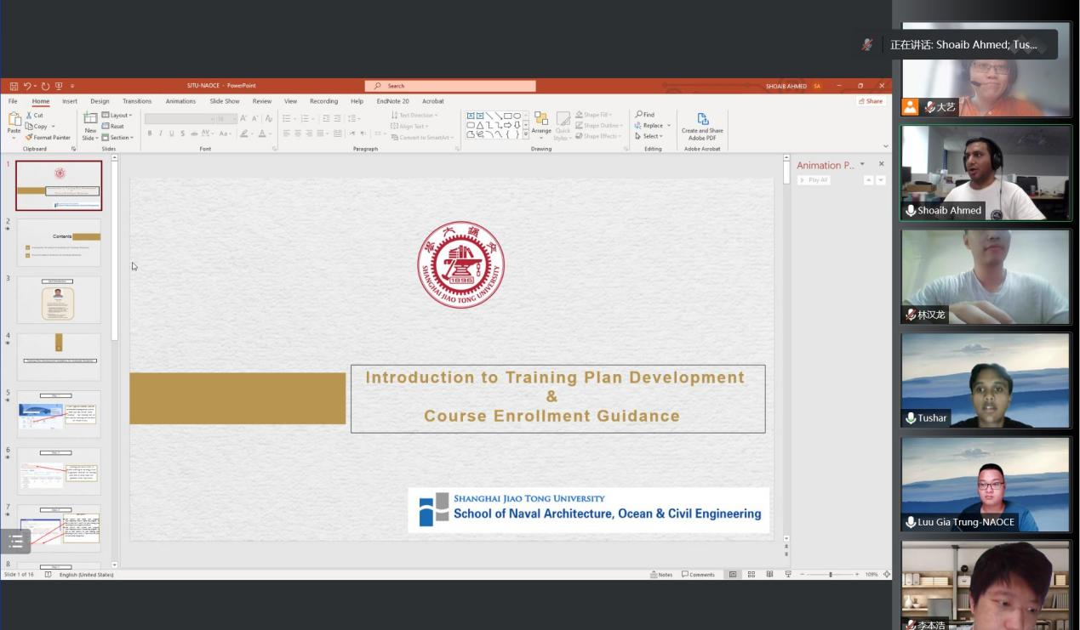1080x630 pixels.
Task: Click the Format Painter tool
Action: 49,138
